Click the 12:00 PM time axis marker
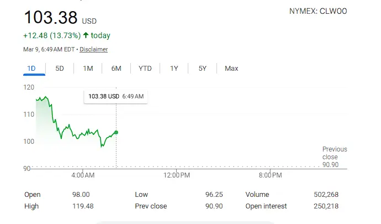The image size is (381, 224). click(x=177, y=175)
